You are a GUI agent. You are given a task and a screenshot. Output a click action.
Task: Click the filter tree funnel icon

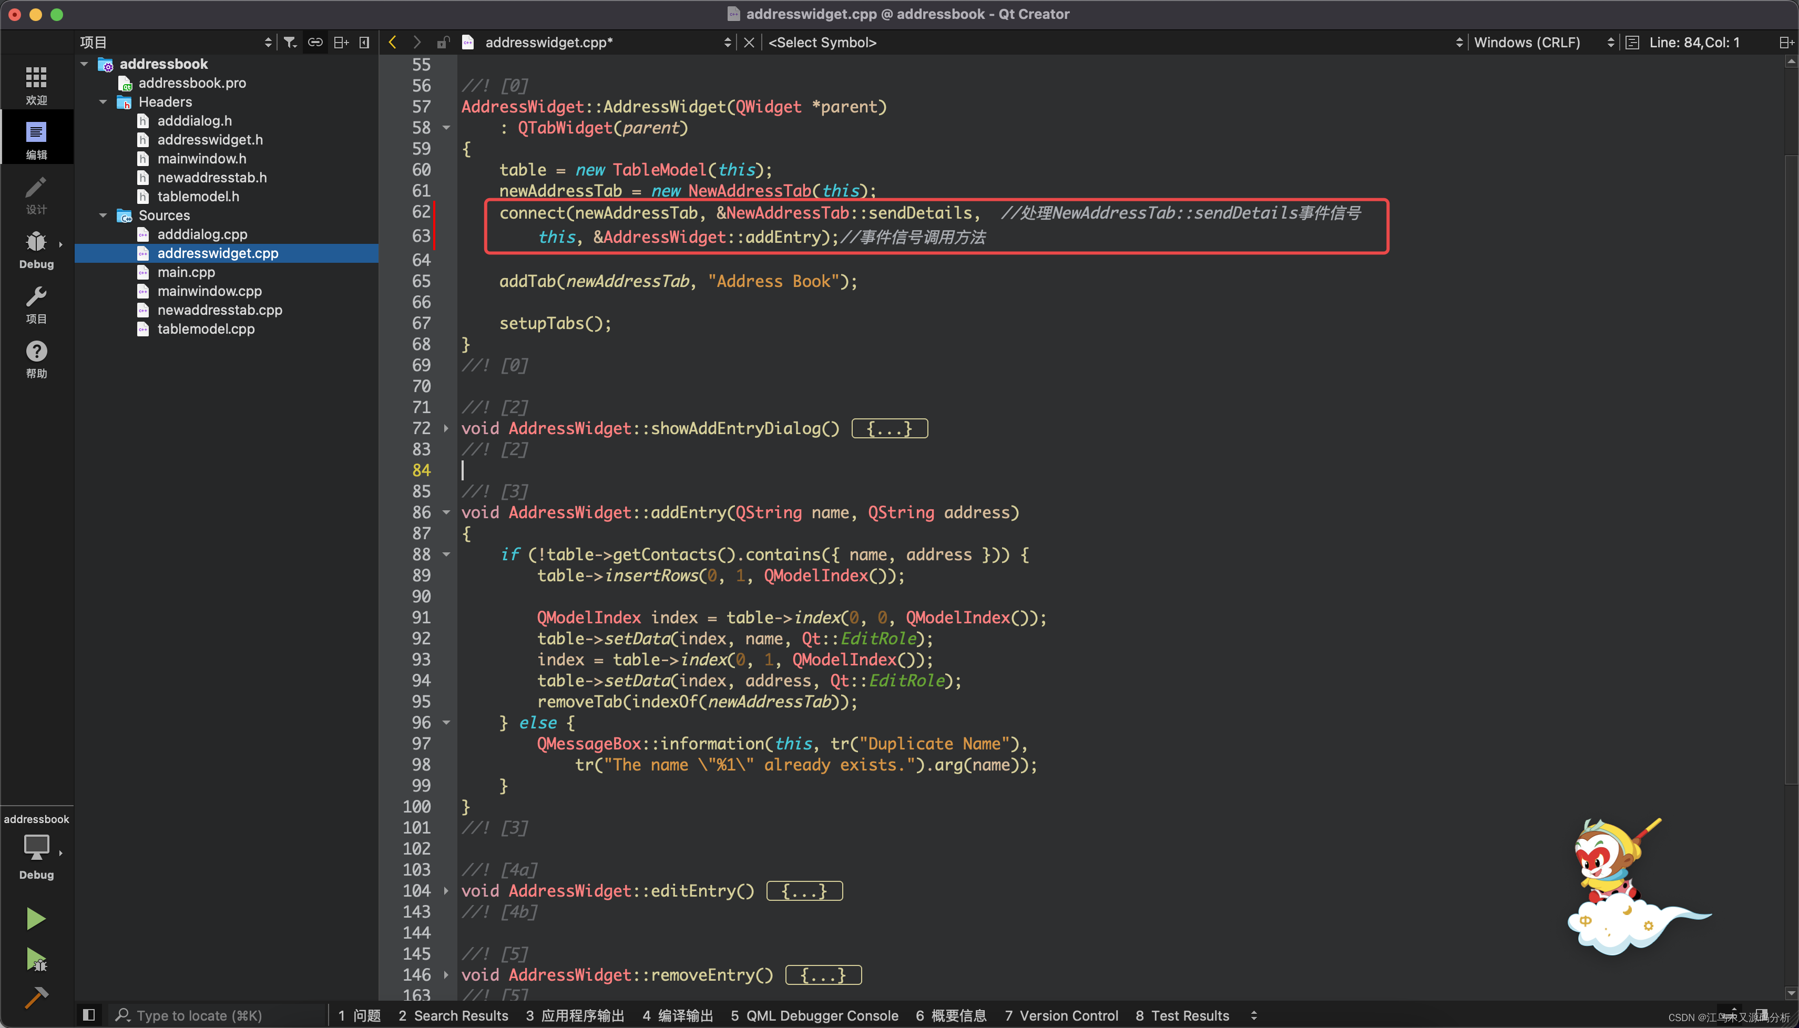tap(290, 43)
